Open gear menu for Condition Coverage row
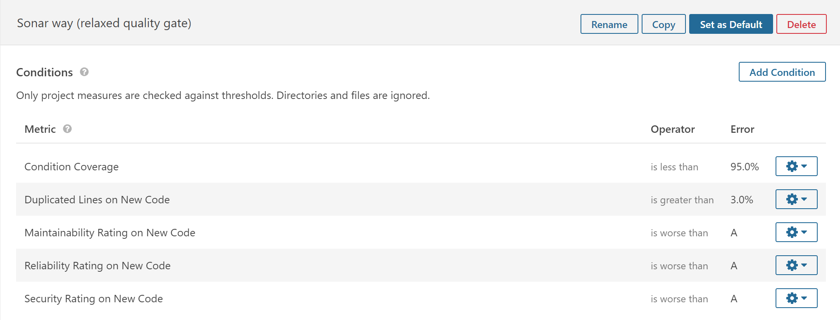This screenshot has width=840, height=320. [796, 166]
